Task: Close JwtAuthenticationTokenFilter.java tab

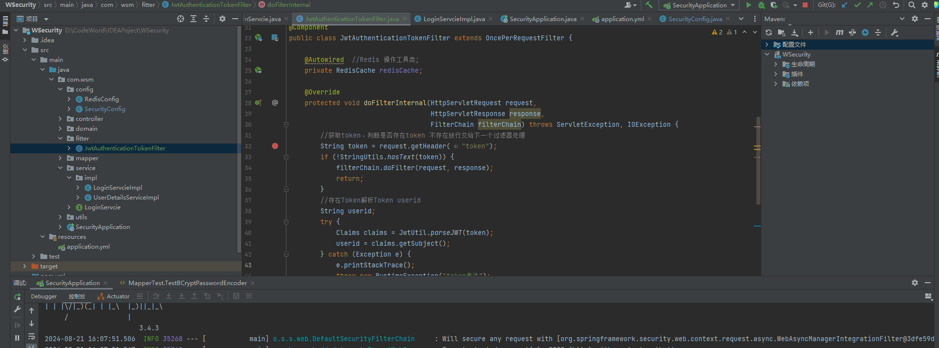Action: (405, 19)
